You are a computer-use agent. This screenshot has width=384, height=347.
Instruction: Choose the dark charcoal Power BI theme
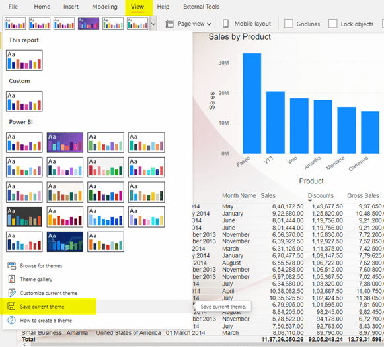(24, 217)
